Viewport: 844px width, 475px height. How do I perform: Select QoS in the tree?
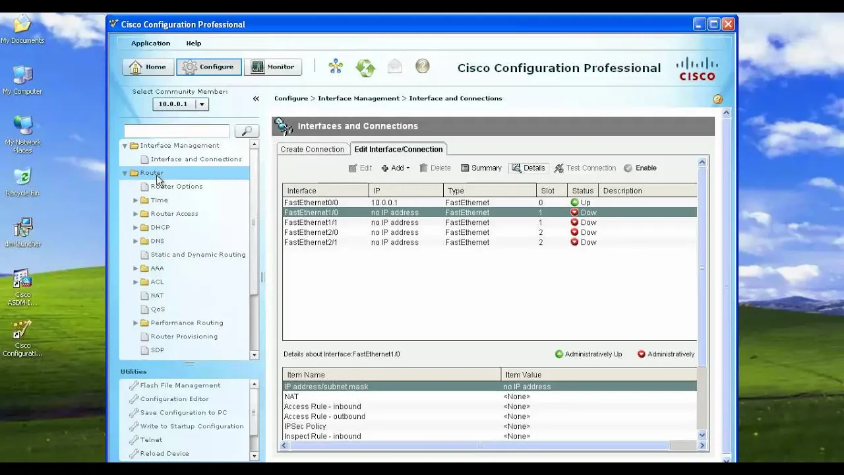point(158,309)
